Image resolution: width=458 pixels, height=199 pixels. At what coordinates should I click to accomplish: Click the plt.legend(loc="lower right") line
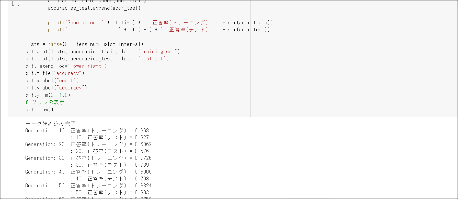click(x=66, y=66)
